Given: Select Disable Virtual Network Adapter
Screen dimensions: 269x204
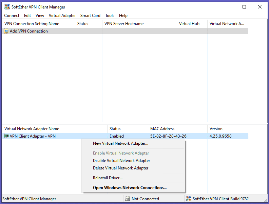Looking at the screenshot, I should tap(133, 161).
